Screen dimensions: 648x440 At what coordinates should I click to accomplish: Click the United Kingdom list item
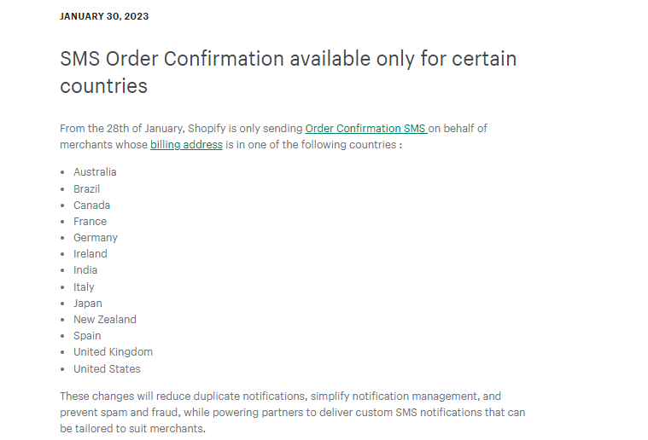click(x=113, y=352)
